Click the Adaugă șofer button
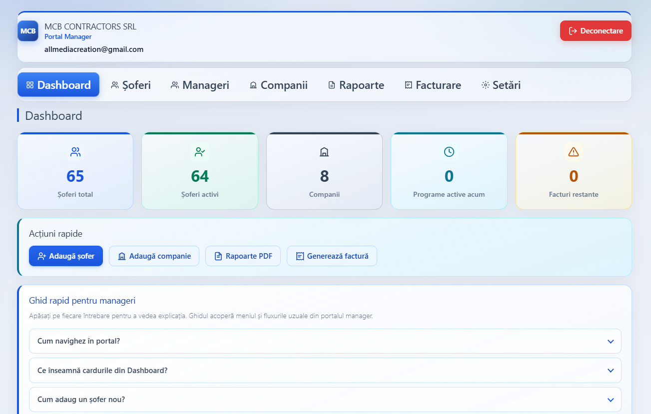The width and height of the screenshot is (651, 414). pyautogui.click(x=66, y=256)
